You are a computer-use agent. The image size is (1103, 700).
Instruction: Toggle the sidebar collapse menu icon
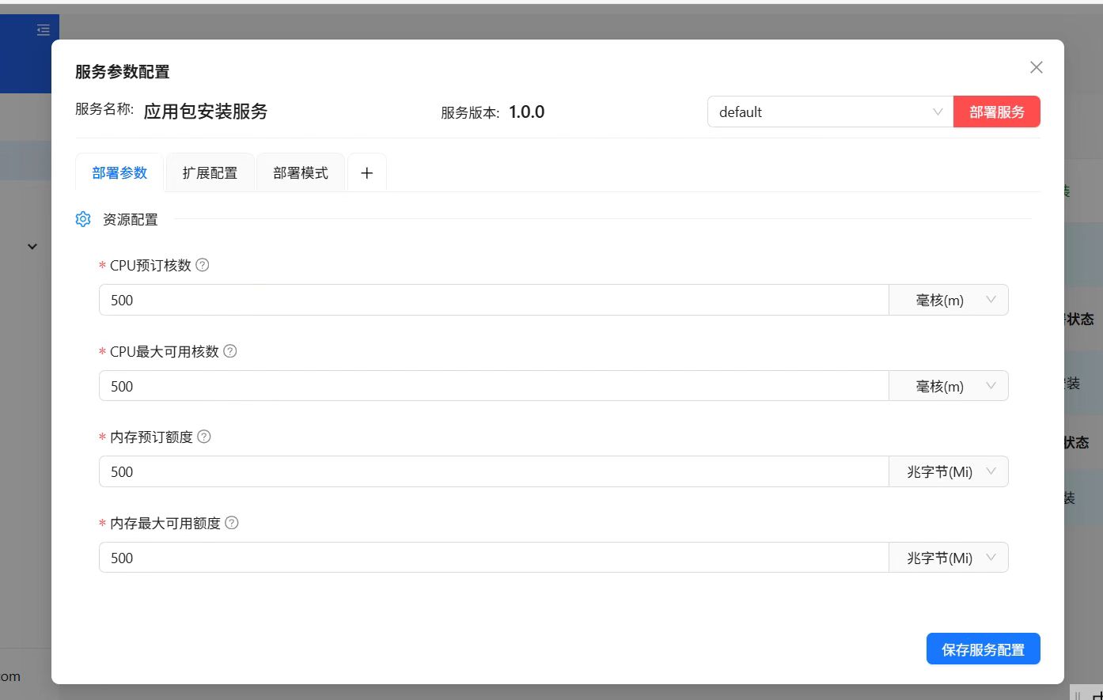pos(43,30)
